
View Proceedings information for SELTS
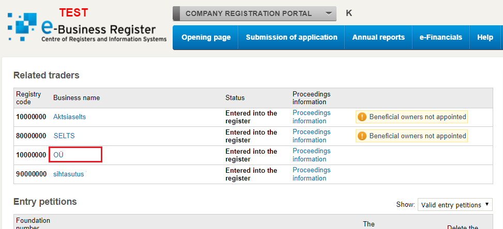point(312,136)
